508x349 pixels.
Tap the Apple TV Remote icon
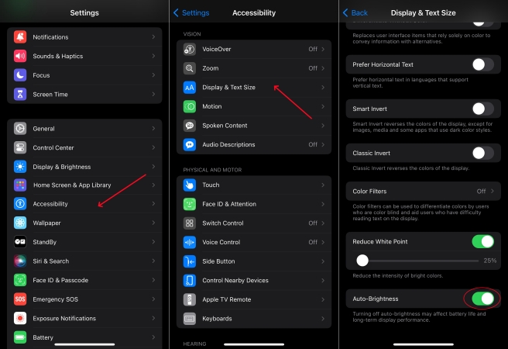pyautogui.click(x=190, y=299)
